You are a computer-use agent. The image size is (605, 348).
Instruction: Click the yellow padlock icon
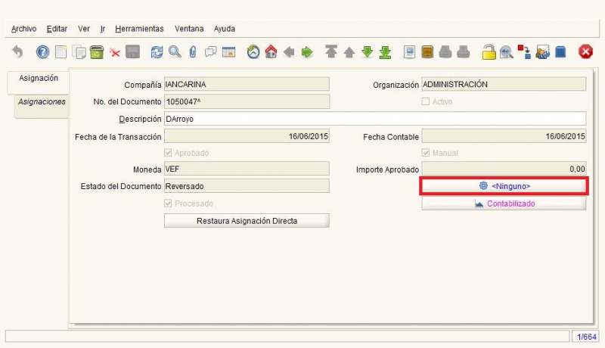coord(489,52)
